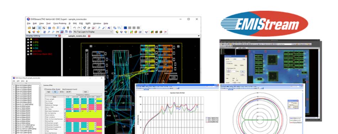Open the Help menu

pyautogui.click(x=106, y=23)
